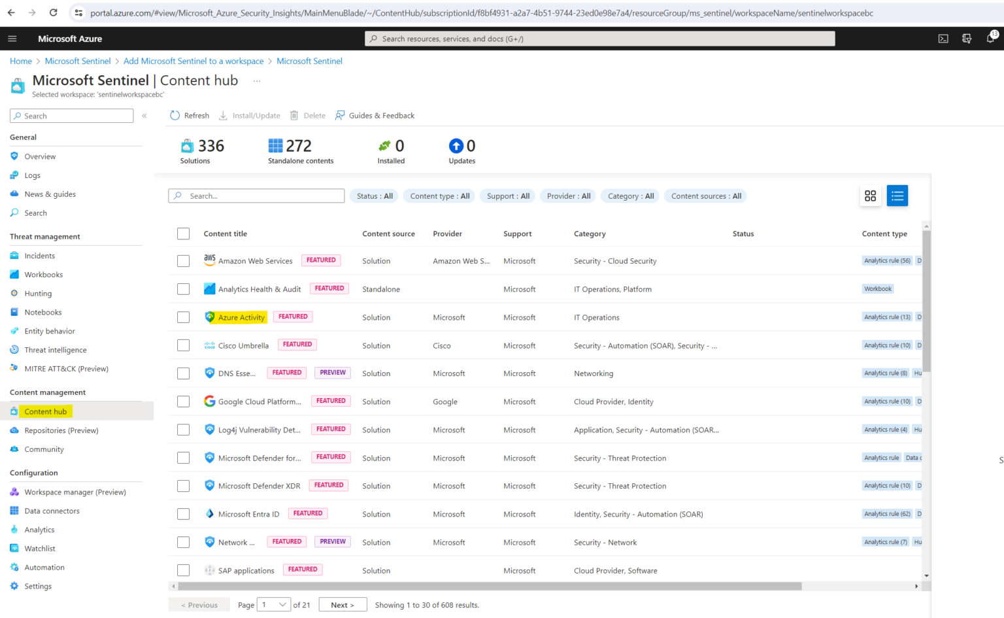Open the Category filter dropdown
The width and height of the screenshot is (1004, 618).
(x=631, y=196)
